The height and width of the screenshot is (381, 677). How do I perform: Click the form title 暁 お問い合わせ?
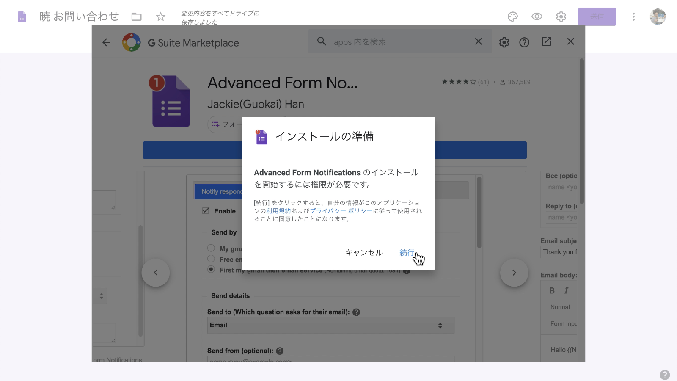click(80, 17)
